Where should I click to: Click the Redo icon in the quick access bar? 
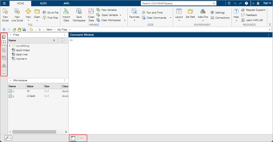click(x=240, y=3)
